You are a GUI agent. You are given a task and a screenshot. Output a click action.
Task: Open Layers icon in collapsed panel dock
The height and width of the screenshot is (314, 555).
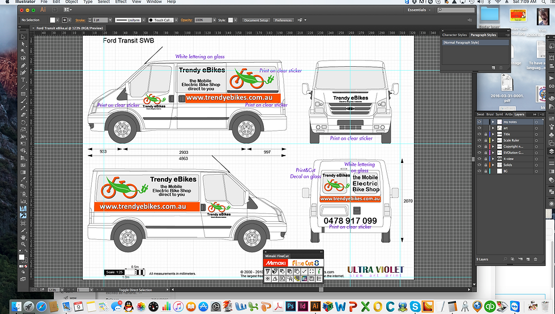click(x=552, y=151)
